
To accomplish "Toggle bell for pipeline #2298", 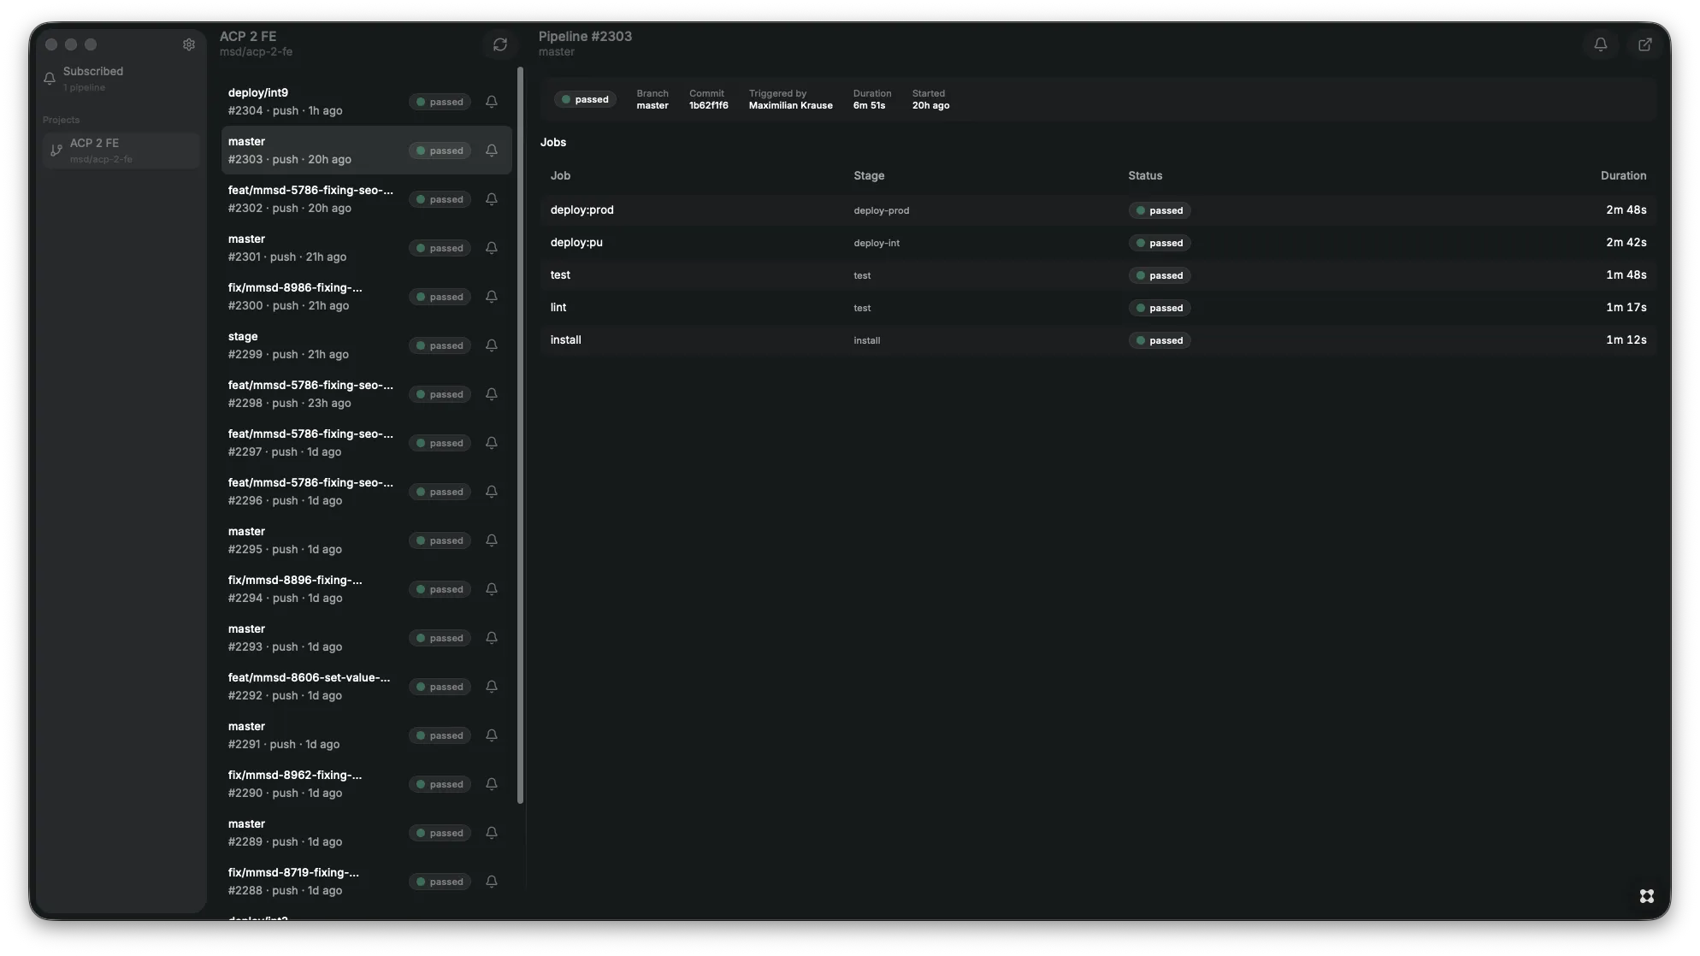I will point(492,394).
